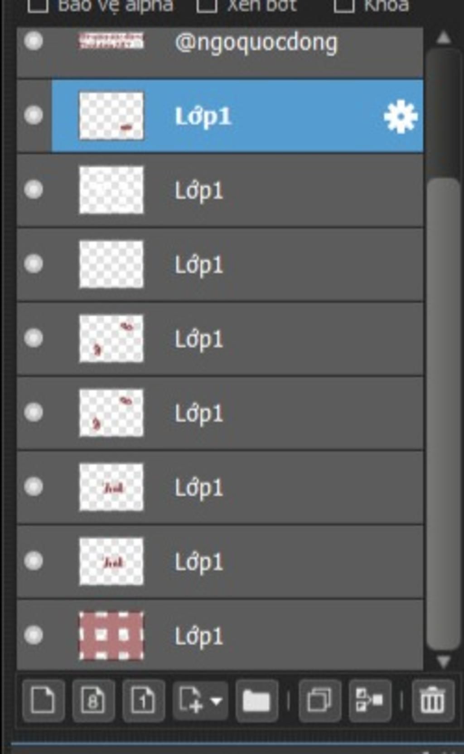The height and width of the screenshot is (754, 464).
Task: Delete the selected layer with trash icon
Action: tap(433, 700)
